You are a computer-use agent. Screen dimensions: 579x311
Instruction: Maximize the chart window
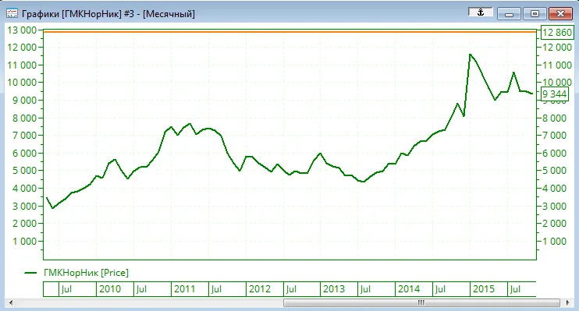[535, 14]
